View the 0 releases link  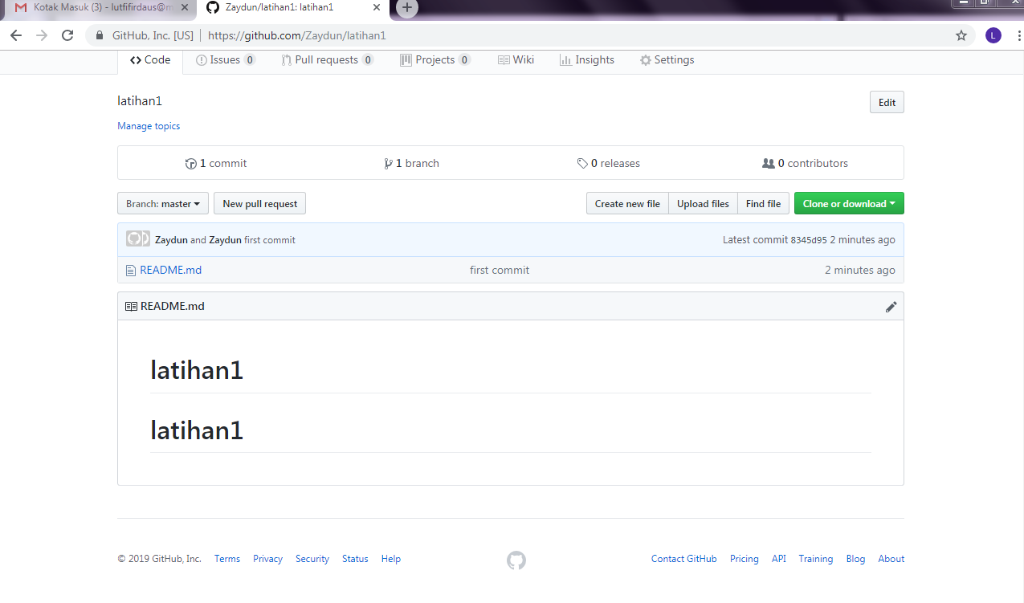[x=609, y=163]
